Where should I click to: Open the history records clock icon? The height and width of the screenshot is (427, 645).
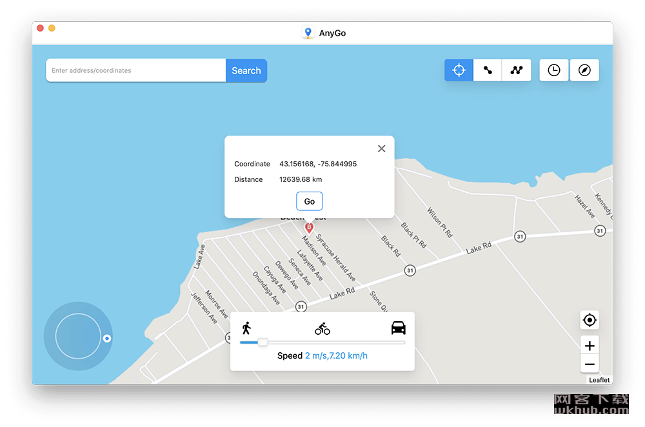tap(553, 70)
